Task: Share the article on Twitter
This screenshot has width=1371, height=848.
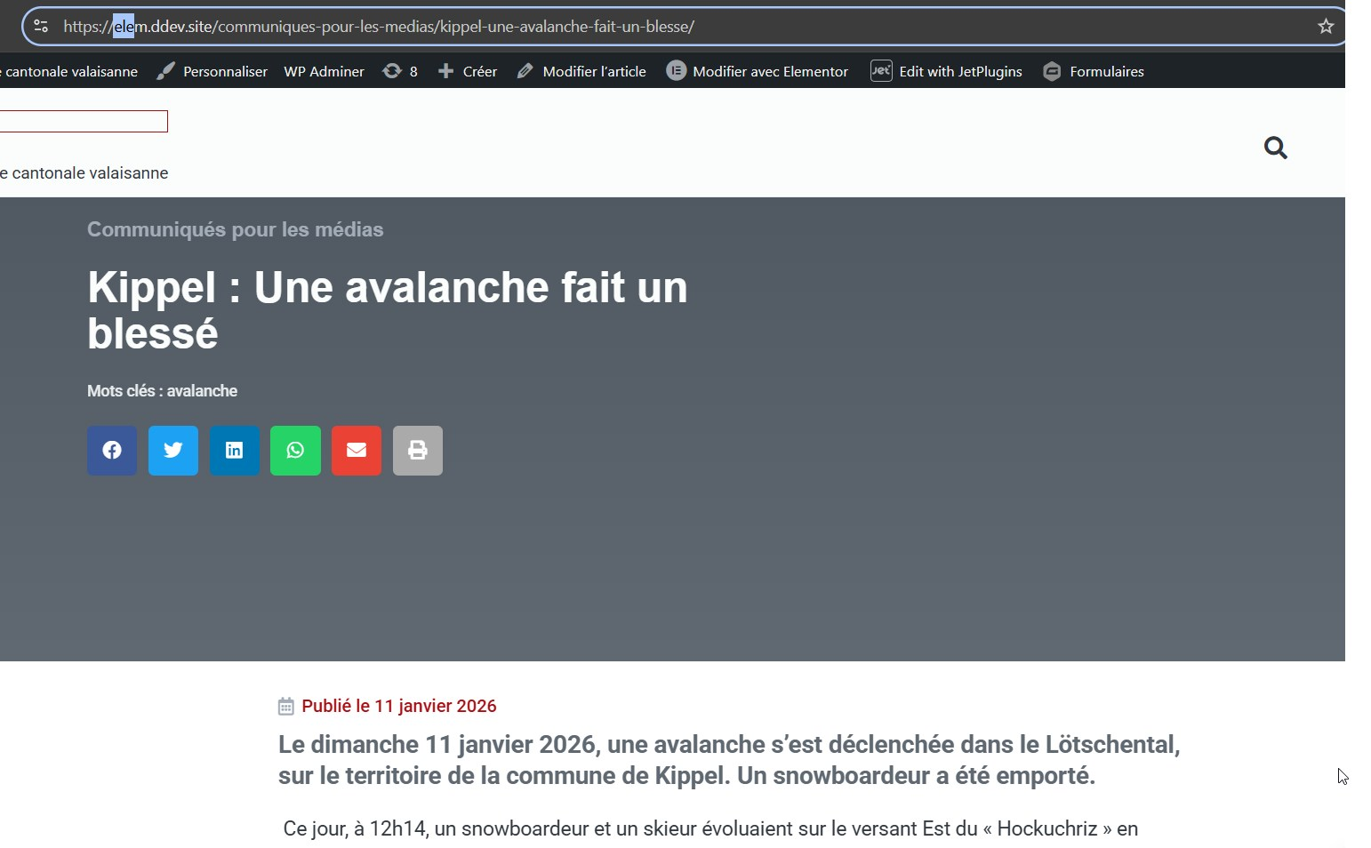Action: click(173, 451)
